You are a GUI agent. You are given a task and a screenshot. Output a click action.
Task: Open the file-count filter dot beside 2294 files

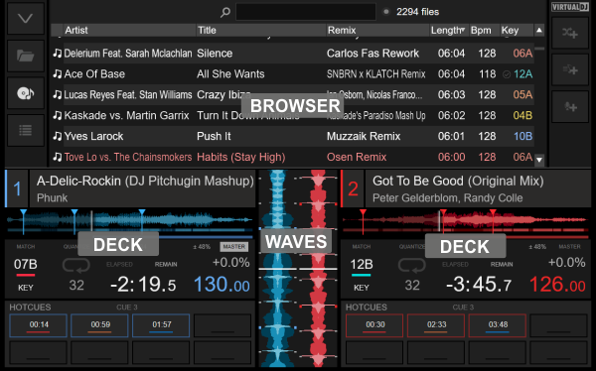pos(386,12)
